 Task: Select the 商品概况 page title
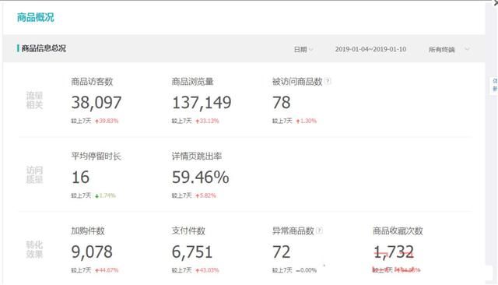tap(36, 17)
